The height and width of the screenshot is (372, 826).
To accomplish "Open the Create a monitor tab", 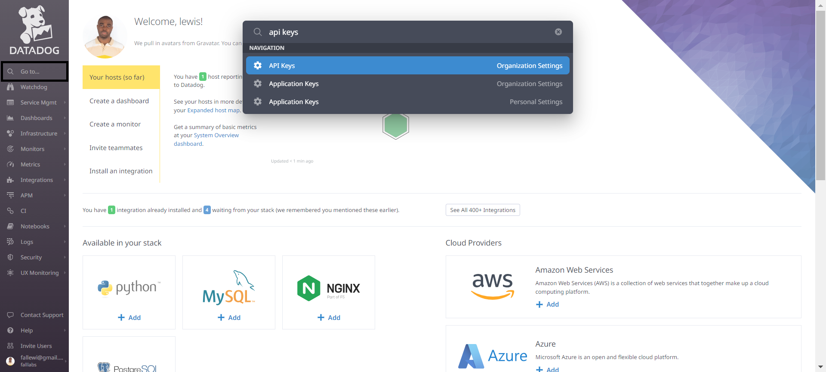I will click(121, 124).
